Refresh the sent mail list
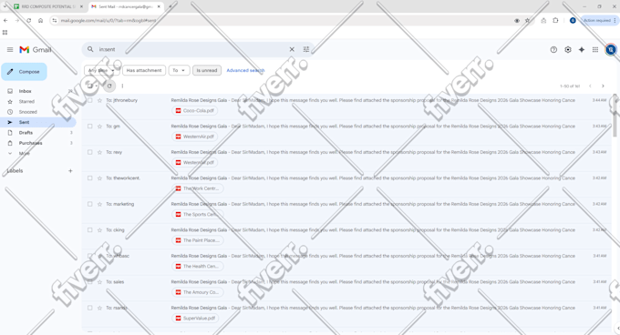This screenshot has height=335, width=620. [109, 86]
